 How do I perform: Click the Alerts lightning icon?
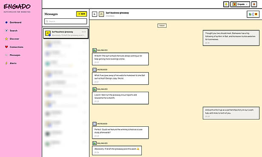6,63
